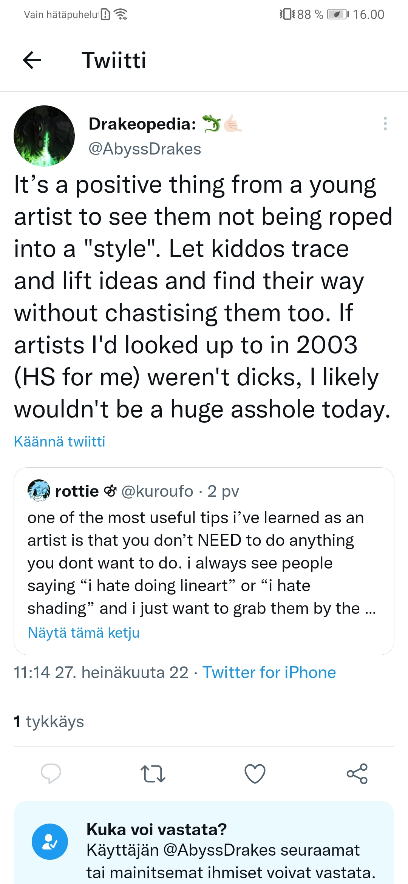Tap the Kuka voi vastata person icon
This screenshot has height=884, width=408.
point(50,842)
